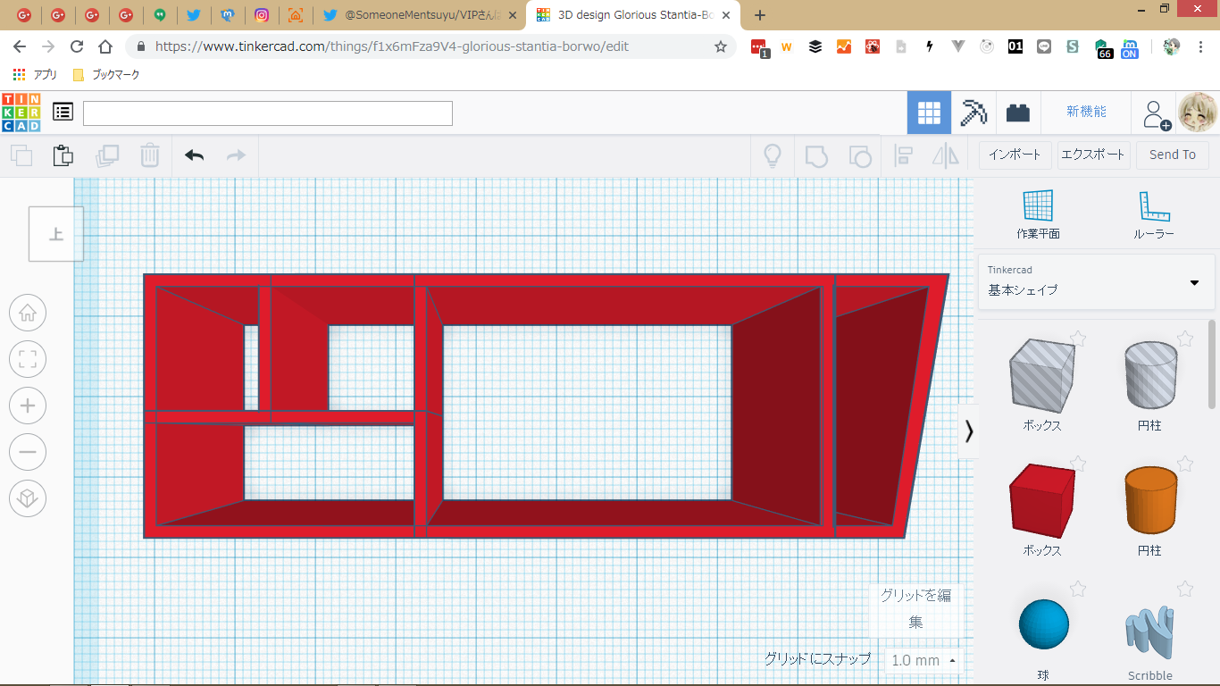
Task: Select the ルーラー ruler tool
Action: coord(1153,214)
